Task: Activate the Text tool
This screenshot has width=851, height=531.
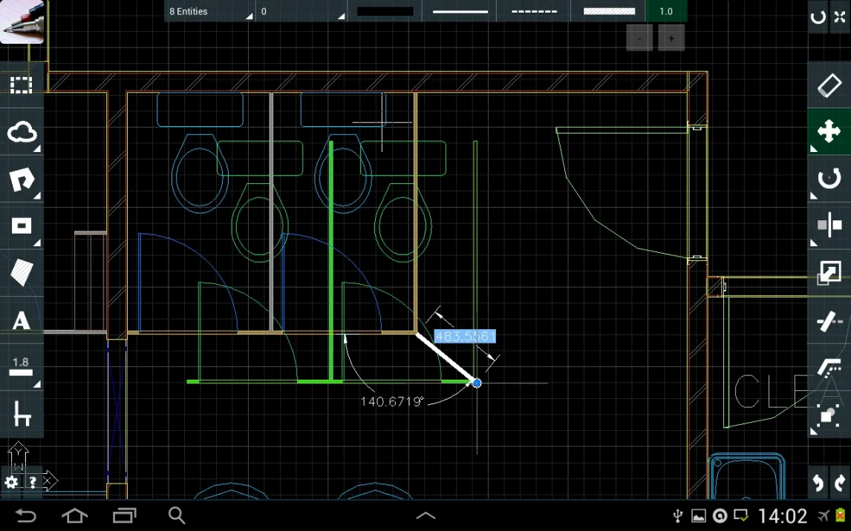Action: [22, 321]
